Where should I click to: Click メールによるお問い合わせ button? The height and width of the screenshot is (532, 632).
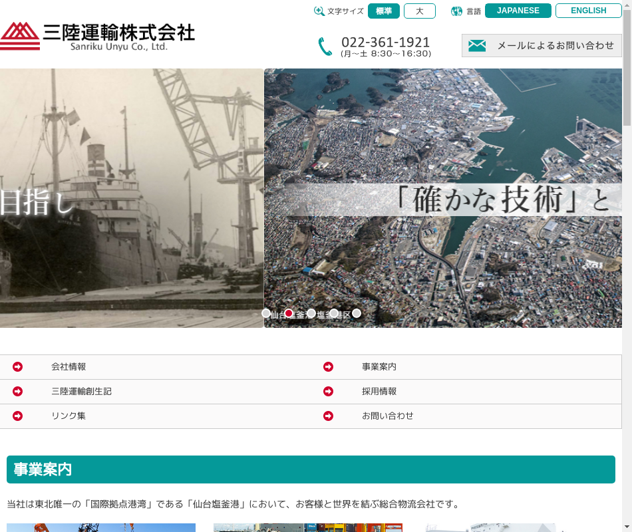542,45
